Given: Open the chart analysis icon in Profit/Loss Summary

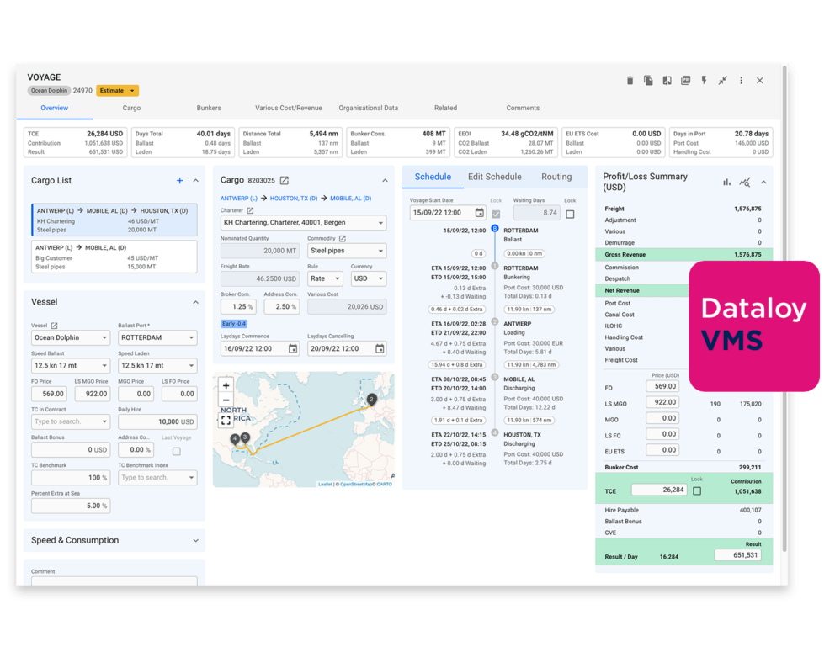Looking at the screenshot, I should tap(746, 182).
